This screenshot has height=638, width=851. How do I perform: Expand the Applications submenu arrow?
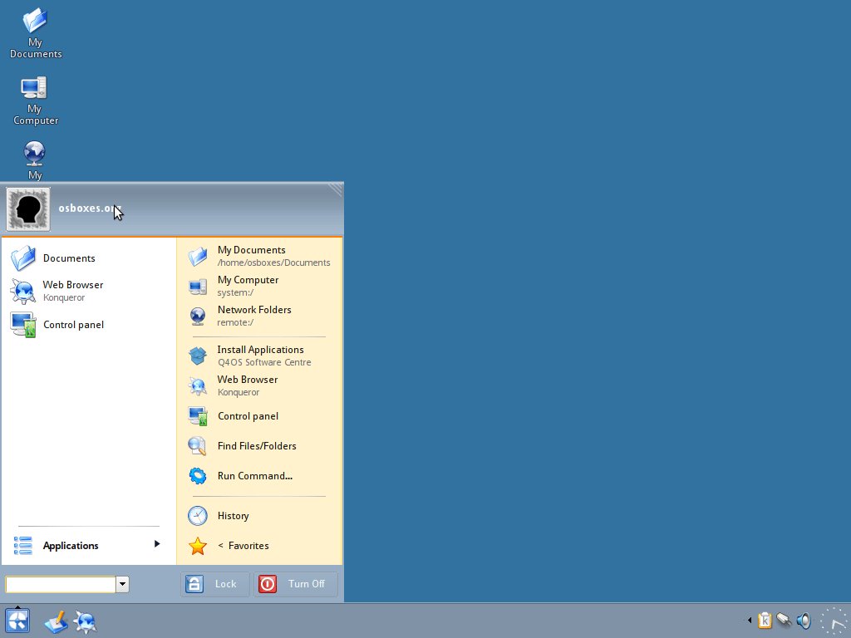click(x=157, y=543)
